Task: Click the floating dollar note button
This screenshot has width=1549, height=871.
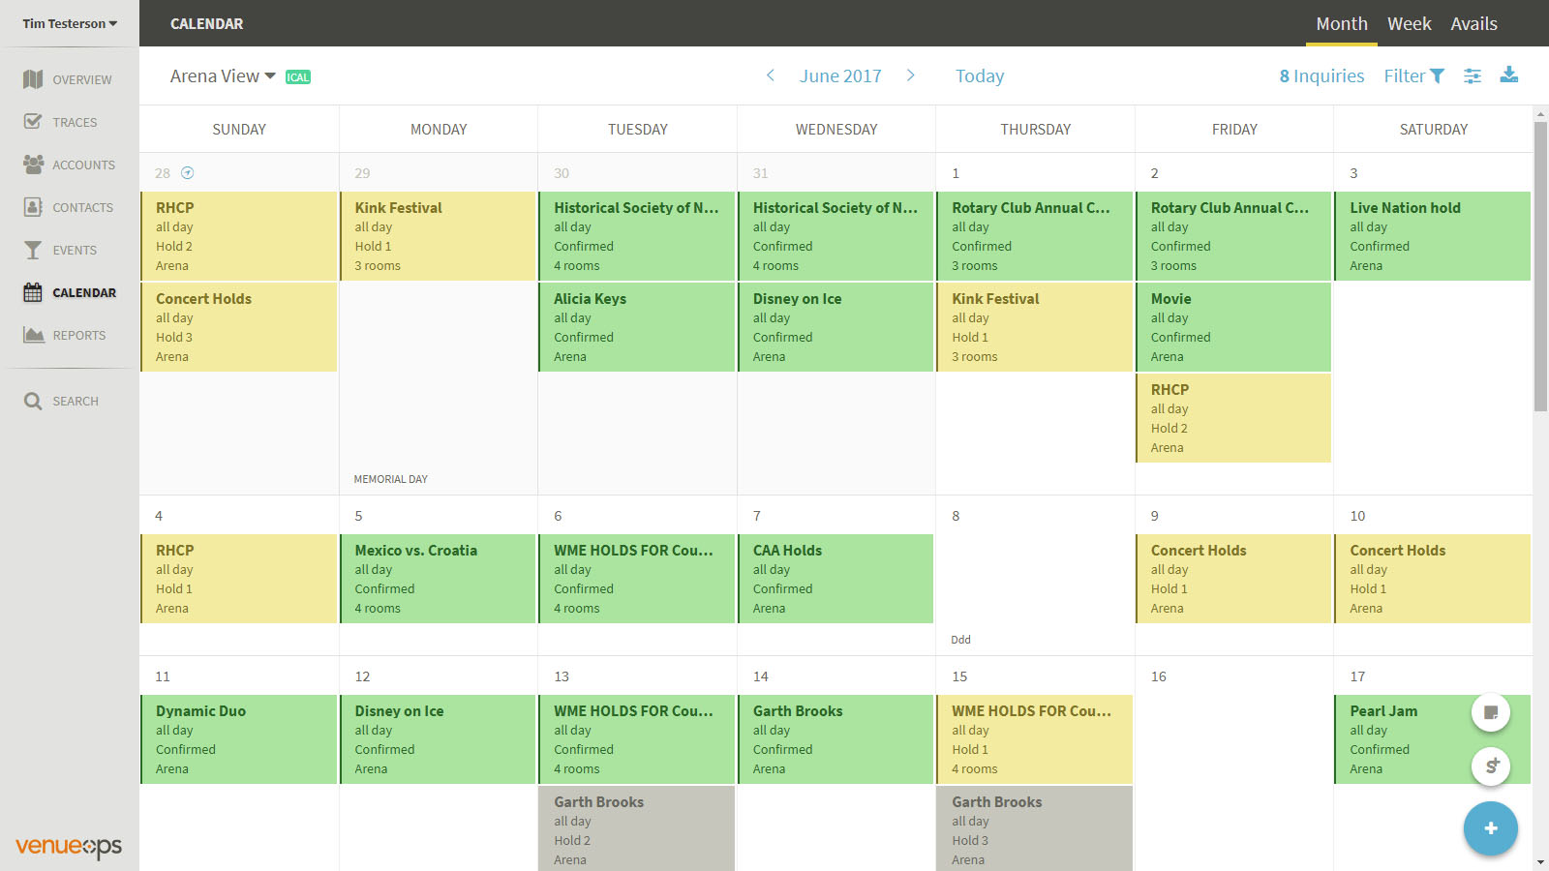Action: (1491, 766)
